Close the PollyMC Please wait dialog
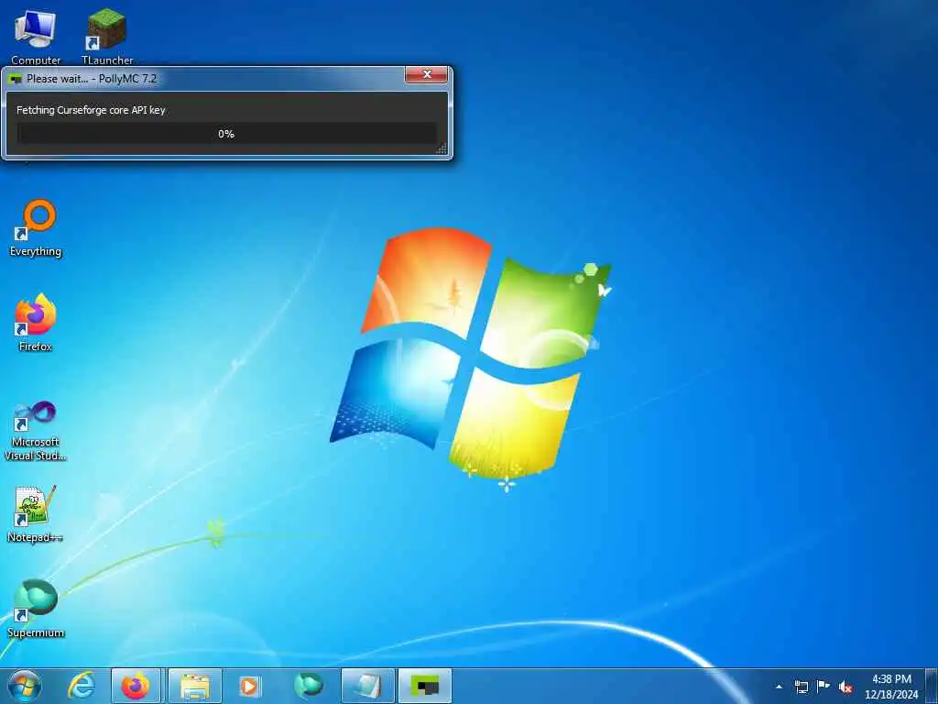This screenshot has width=938, height=704. [427, 74]
